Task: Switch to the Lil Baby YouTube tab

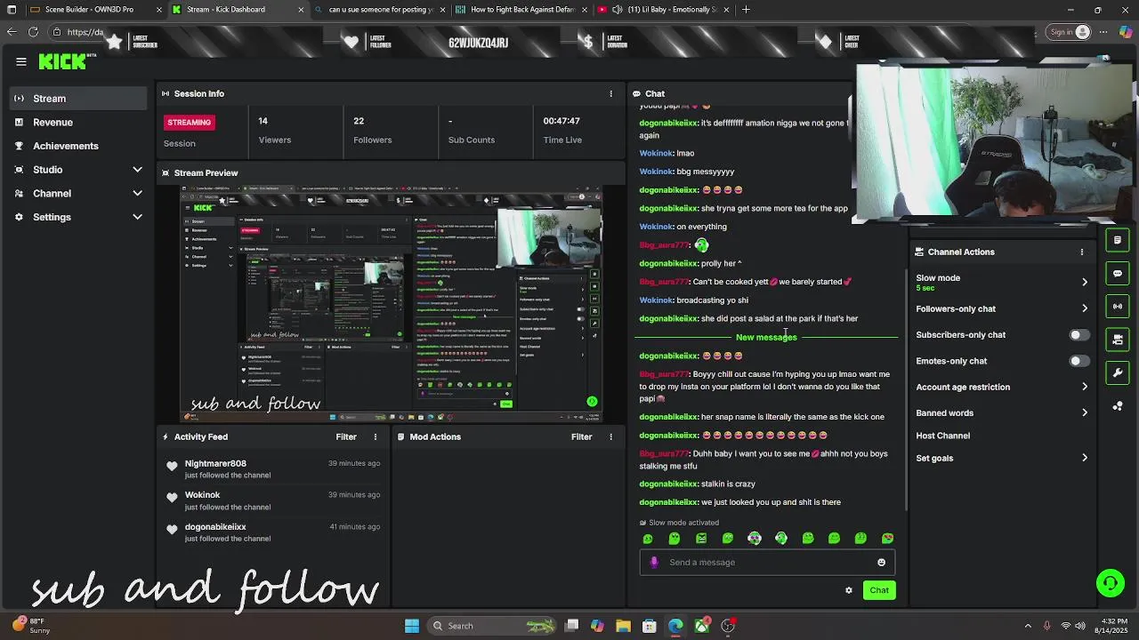Action: (666, 10)
